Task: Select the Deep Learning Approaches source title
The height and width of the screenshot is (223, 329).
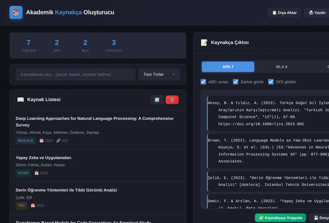Action: tap(95, 122)
